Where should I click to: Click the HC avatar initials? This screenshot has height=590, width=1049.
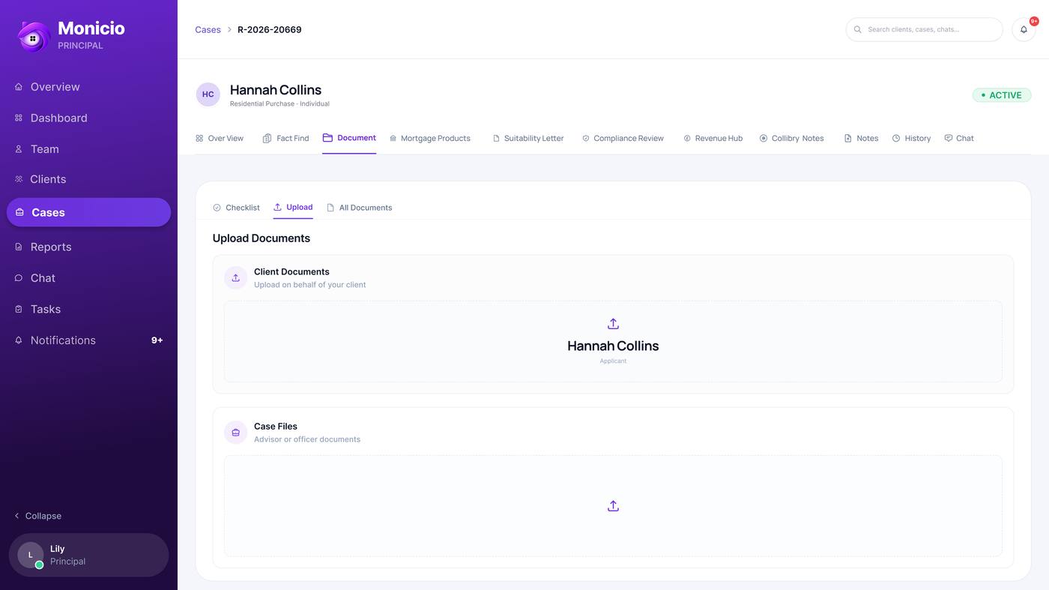pos(208,94)
